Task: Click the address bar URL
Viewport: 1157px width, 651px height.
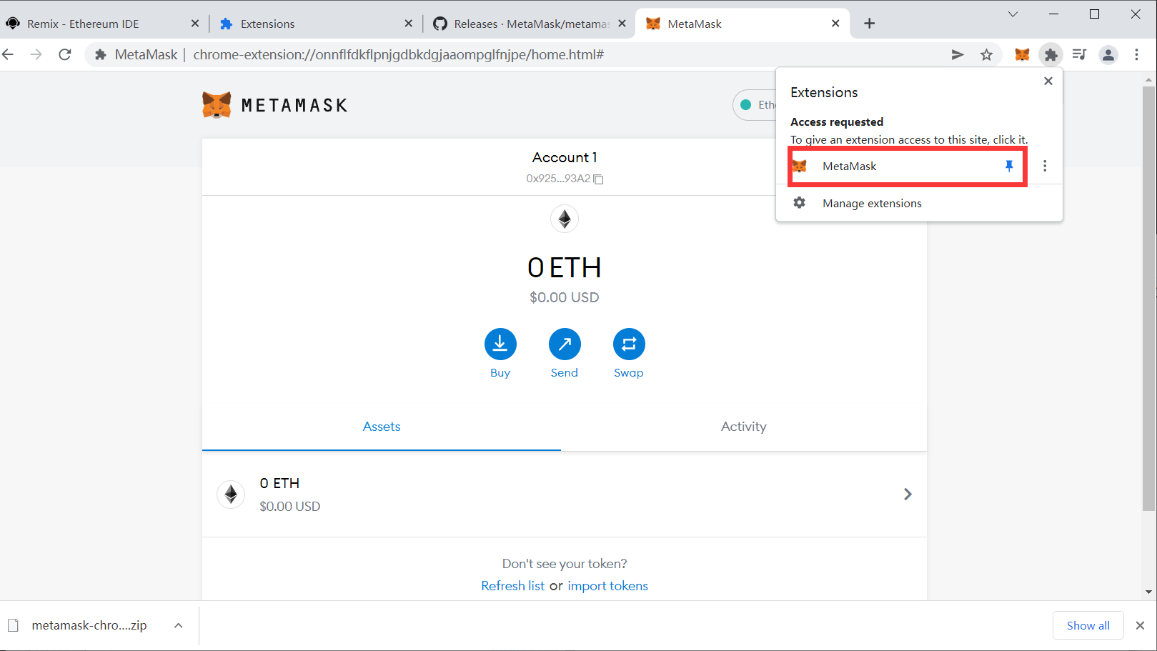Action: [398, 54]
